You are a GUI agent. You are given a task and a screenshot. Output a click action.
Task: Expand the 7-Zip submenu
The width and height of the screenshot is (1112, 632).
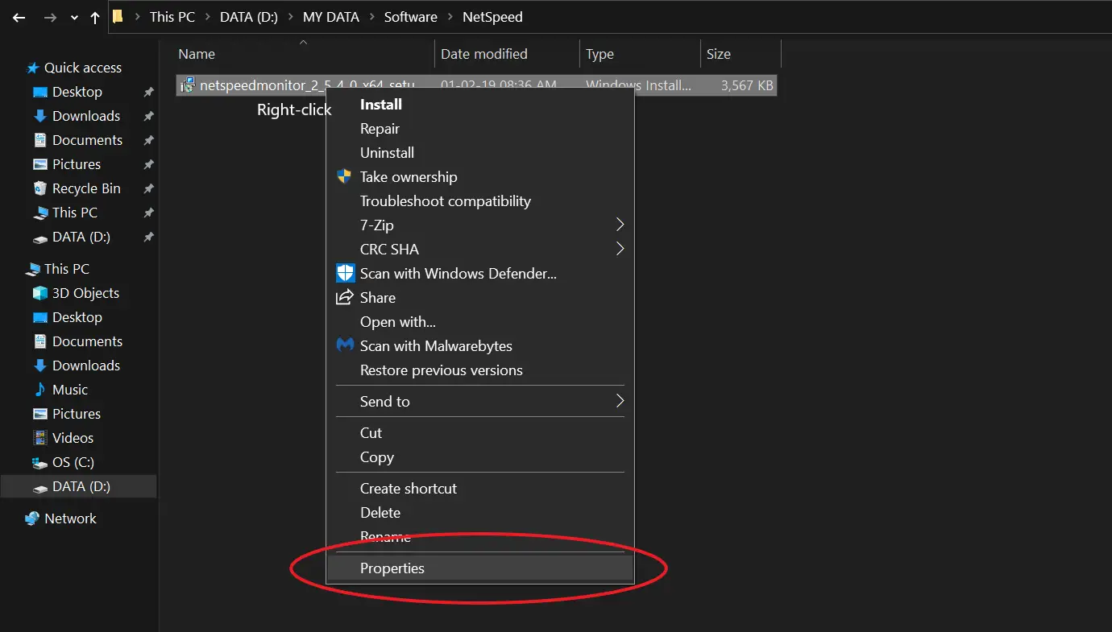480,225
